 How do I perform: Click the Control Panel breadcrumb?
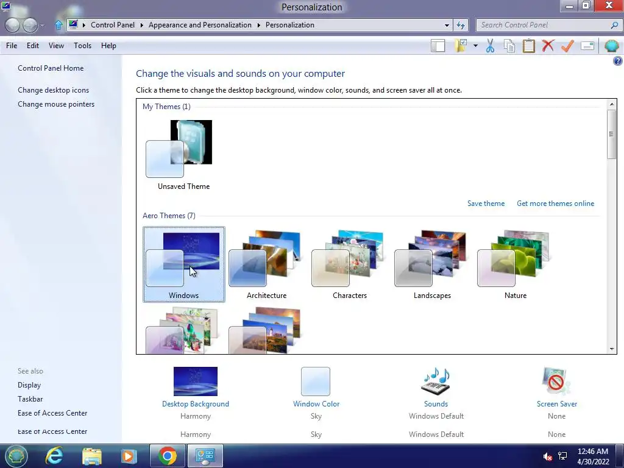click(113, 24)
